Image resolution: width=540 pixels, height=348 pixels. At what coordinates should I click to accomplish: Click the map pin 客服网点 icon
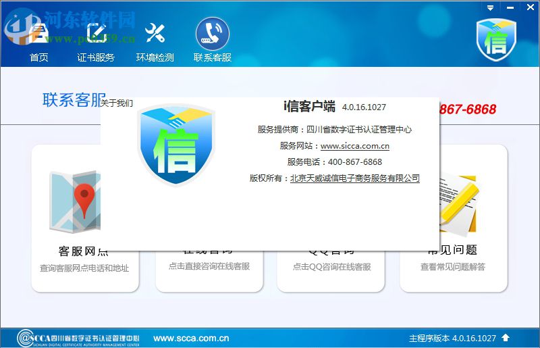pos(75,202)
